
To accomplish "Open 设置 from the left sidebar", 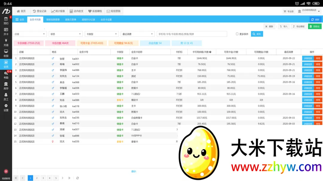I will coord(6,108).
